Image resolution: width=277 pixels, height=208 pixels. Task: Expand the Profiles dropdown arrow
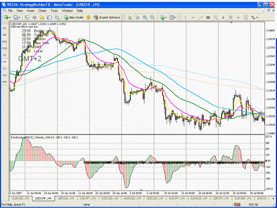[x=20, y=17]
